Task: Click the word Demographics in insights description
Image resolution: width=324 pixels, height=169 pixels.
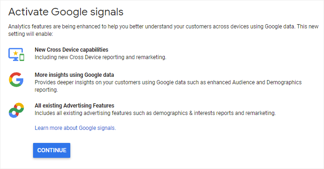Action: 284,82
